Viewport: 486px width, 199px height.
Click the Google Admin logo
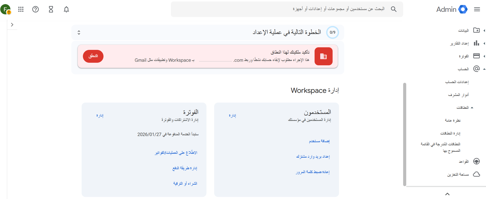click(x=452, y=9)
